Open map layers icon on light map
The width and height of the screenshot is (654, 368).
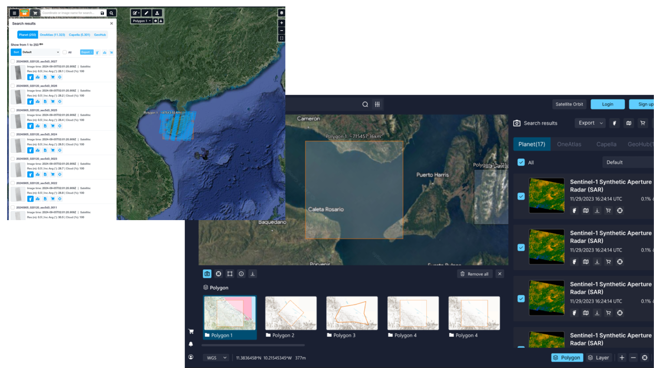click(281, 13)
